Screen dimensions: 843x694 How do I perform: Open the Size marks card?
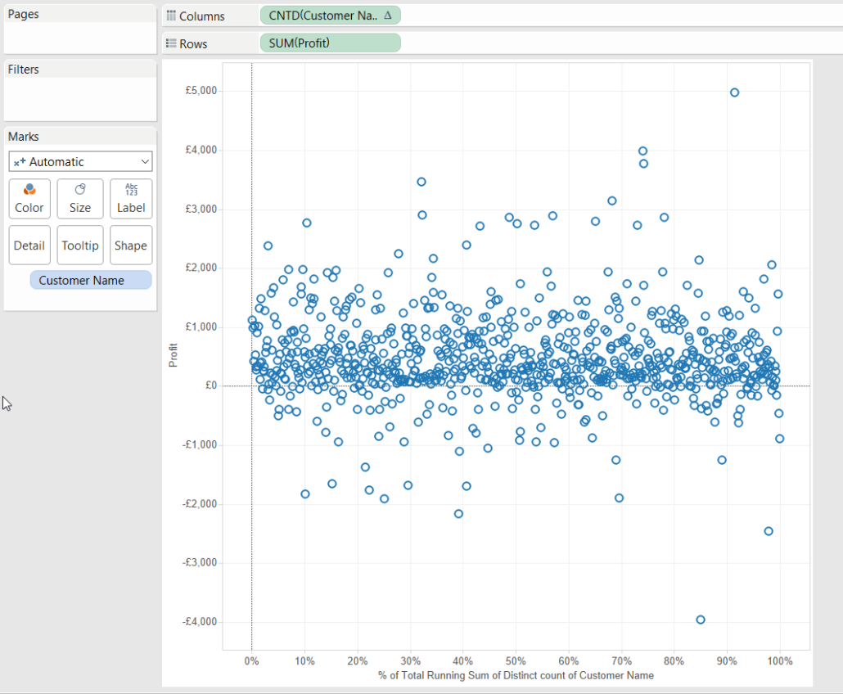(x=80, y=199)
